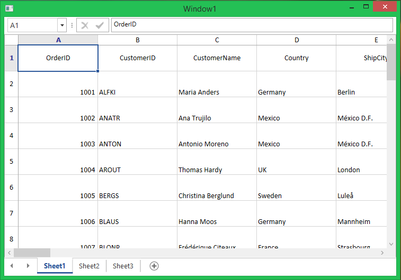Select the Hanna Moos cell
401x280 pixels.
click(217, 213)
